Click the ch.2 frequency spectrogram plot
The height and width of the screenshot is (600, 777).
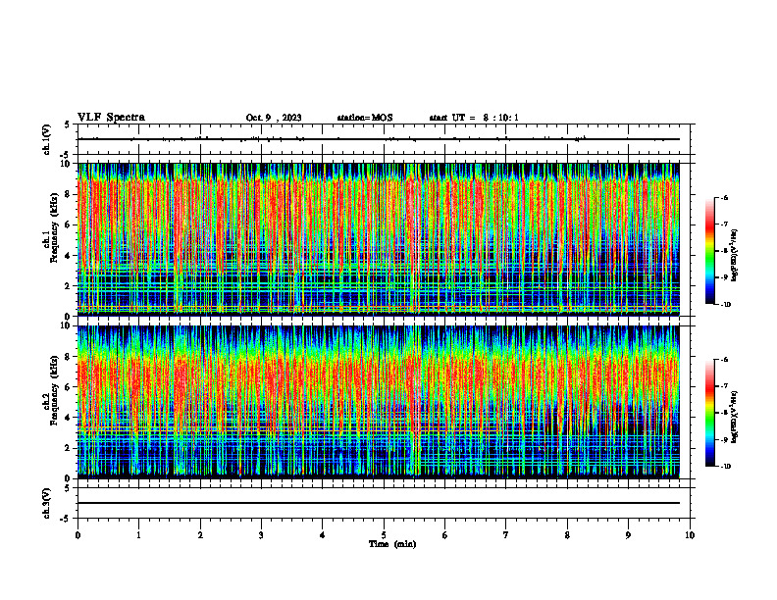pos(379,402)
